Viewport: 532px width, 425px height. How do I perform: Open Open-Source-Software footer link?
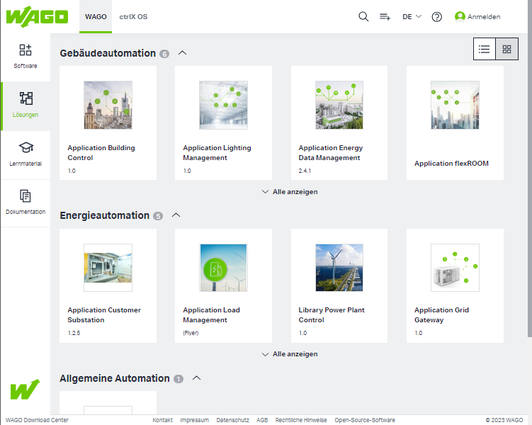(x=365, y=420)
